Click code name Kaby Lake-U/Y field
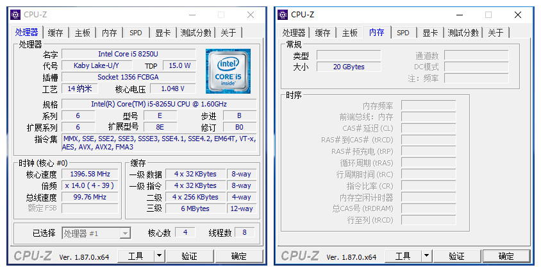The image size is (541, 272). [x=97, y=65]
